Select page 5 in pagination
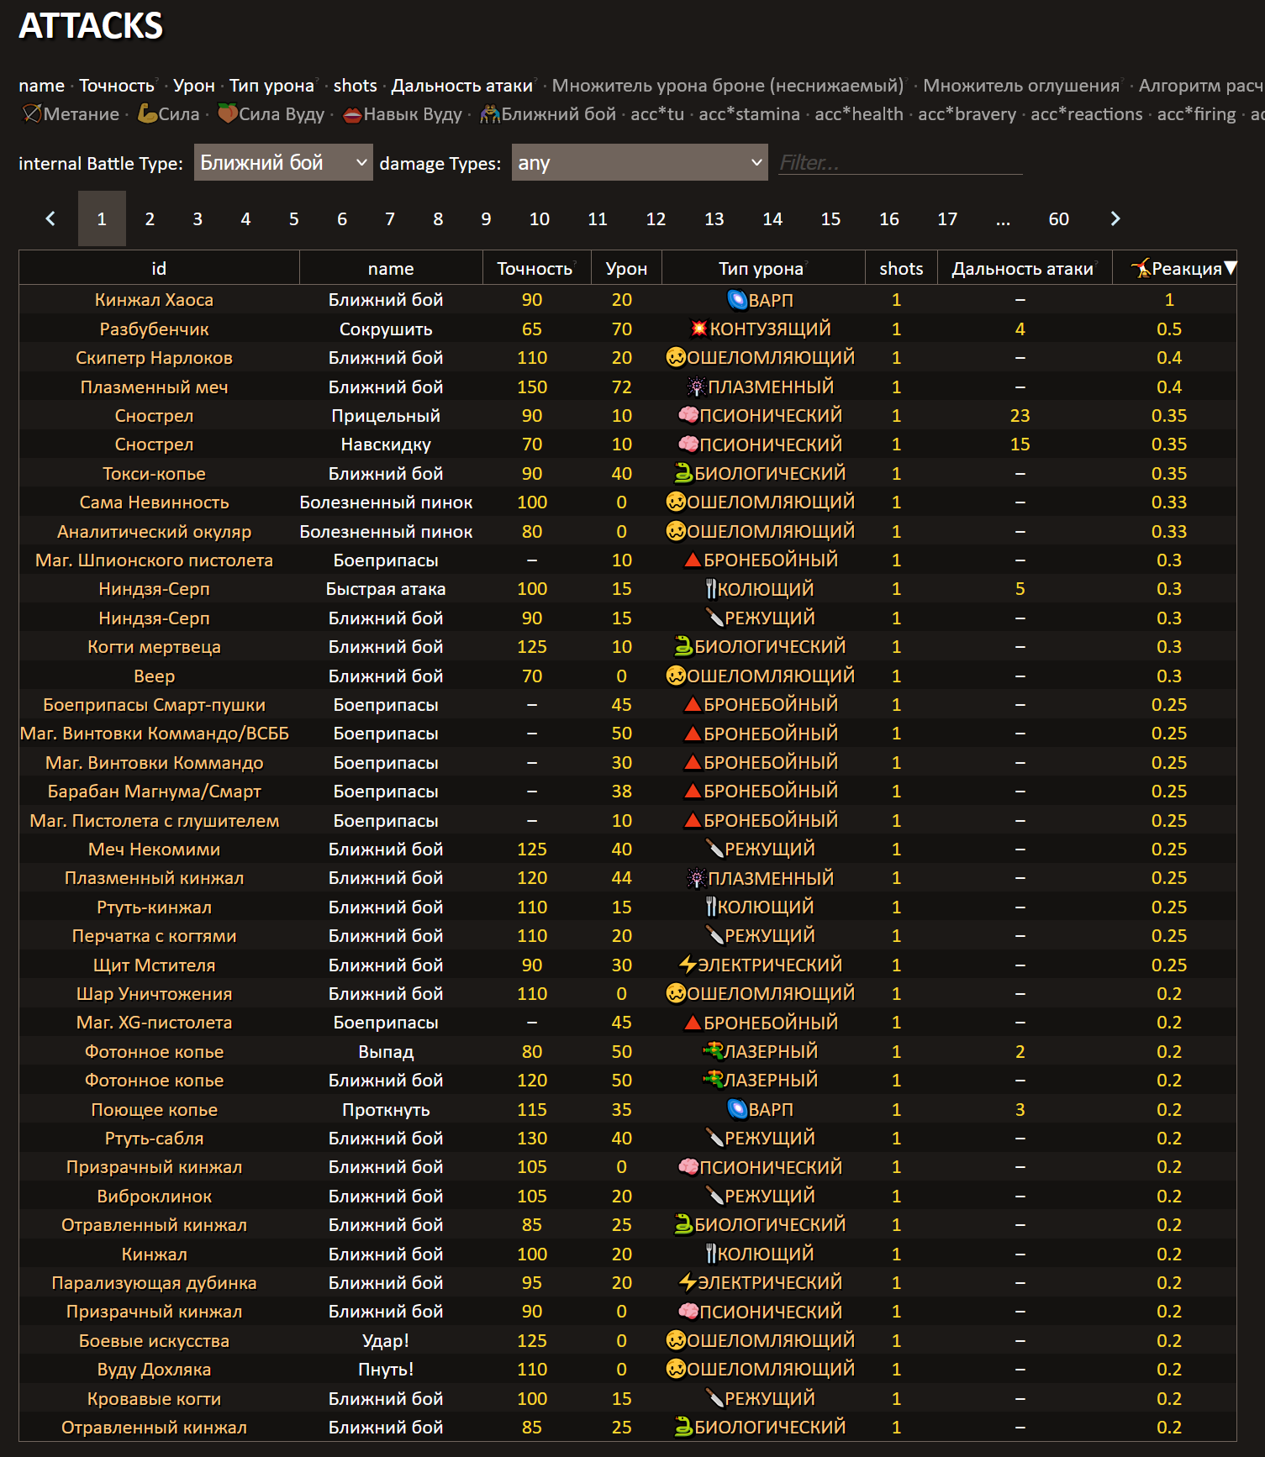This screenshot has height=1457, width=1265. click(x=294, y=218)
